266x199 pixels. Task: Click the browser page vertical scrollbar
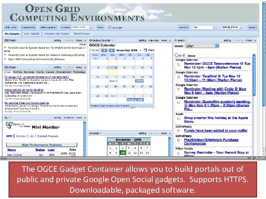click(x=264, y=54)
